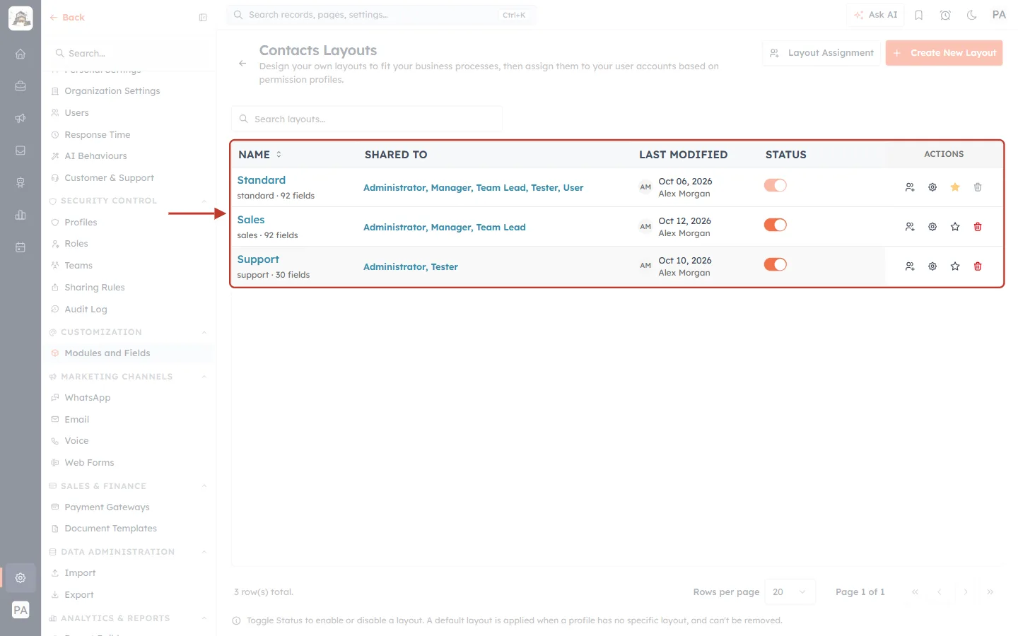Click the assign users icon in Standard row

910,187
